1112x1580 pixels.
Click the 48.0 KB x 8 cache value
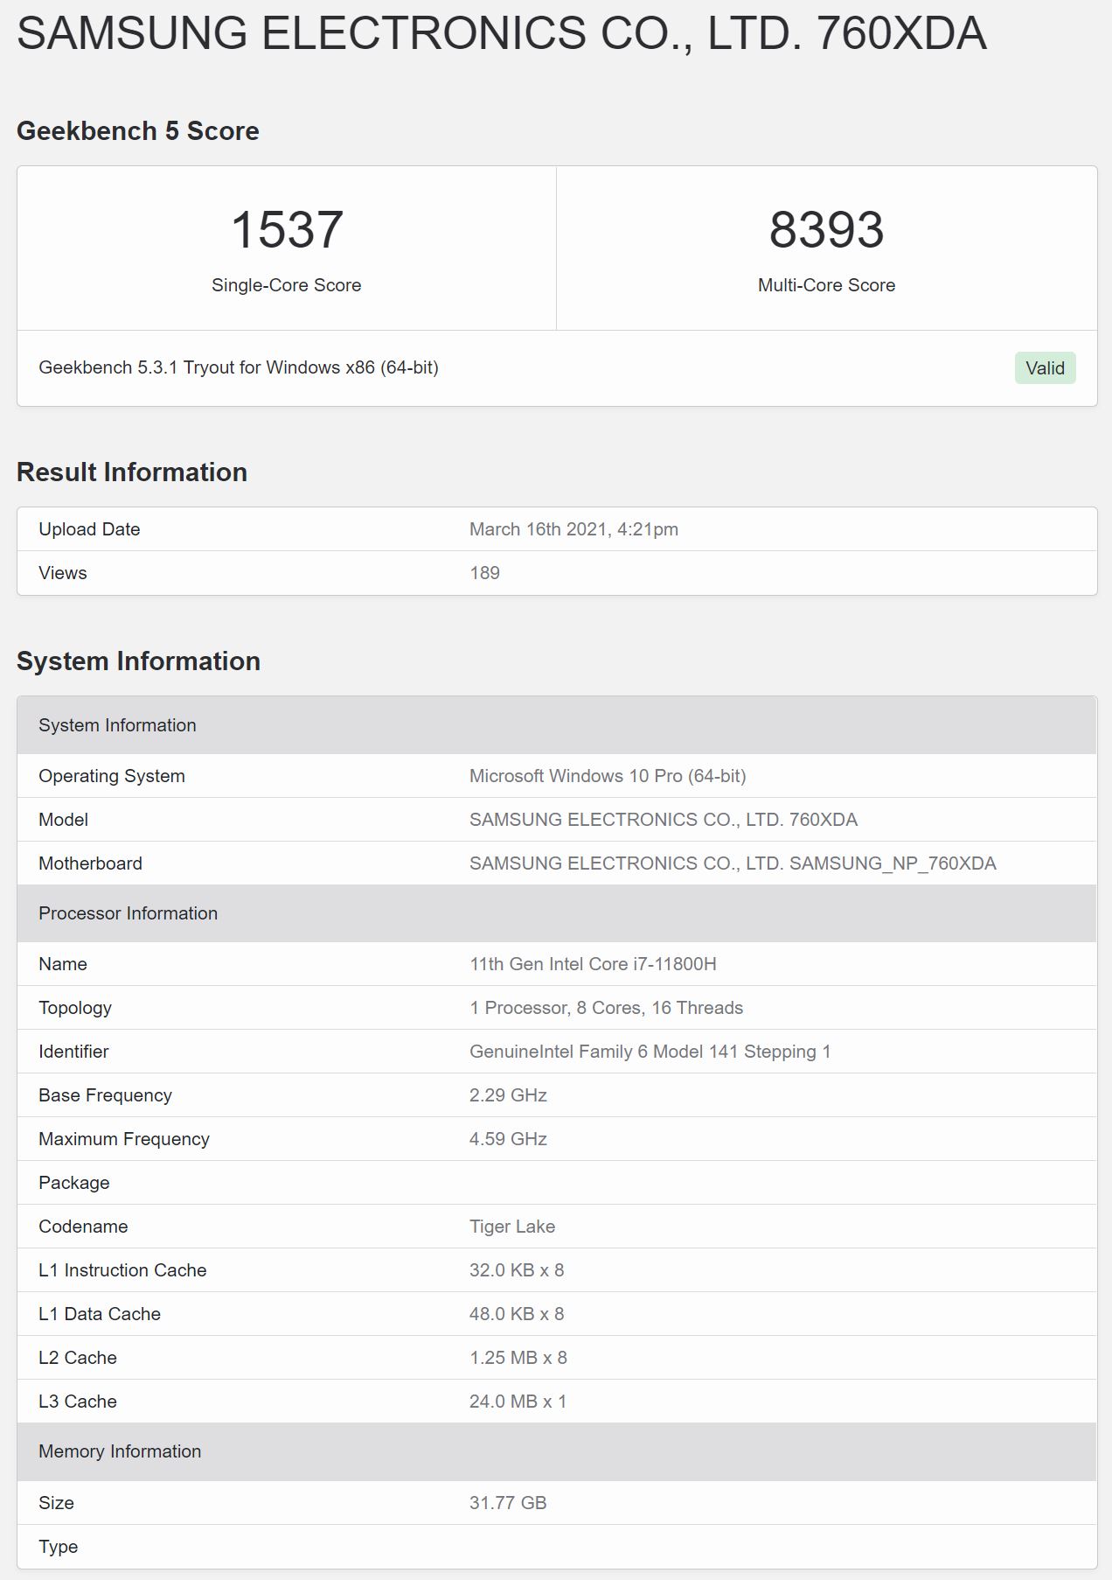coord(517,1314)
